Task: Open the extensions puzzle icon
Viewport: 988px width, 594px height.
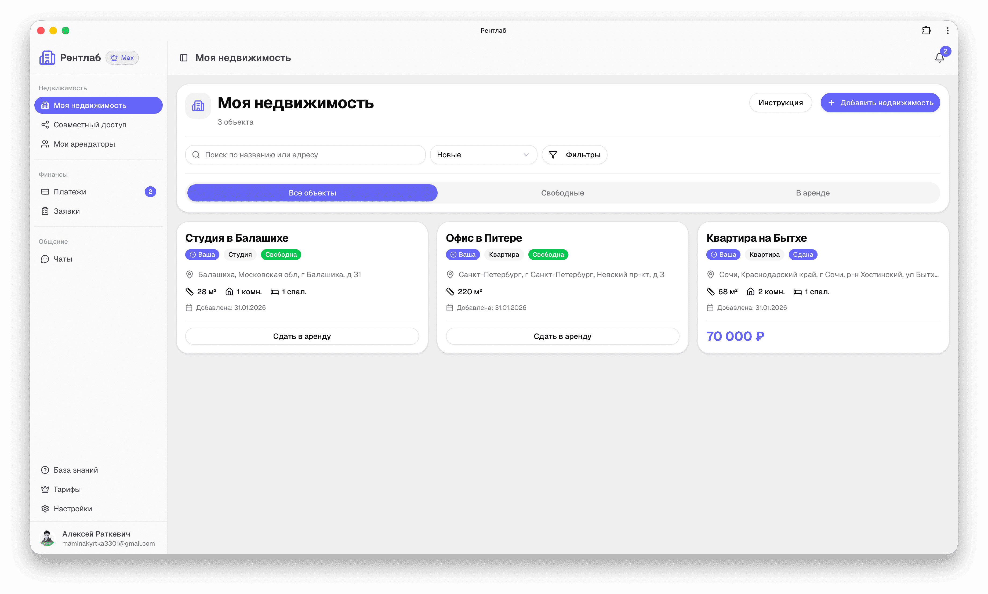Action: 926,30
